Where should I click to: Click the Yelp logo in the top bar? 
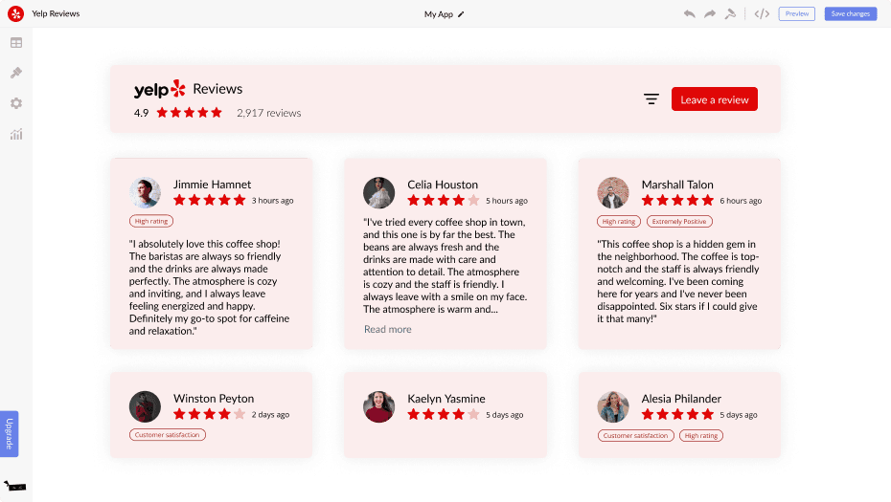click(x=15, y=13)
